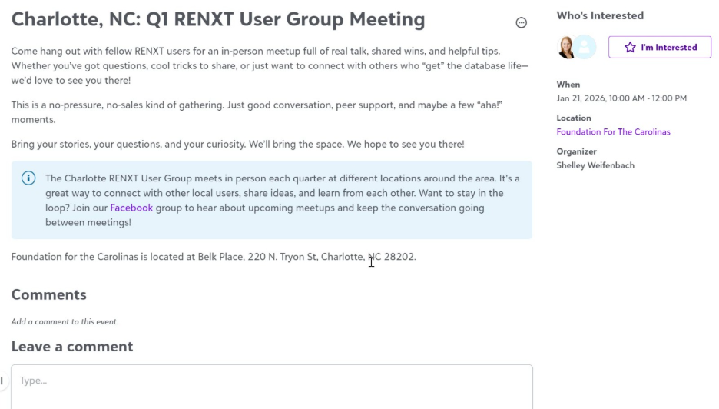The image size is (719, 409).
Task: Click the info icon in blue notice
Action: pos(28,178)
